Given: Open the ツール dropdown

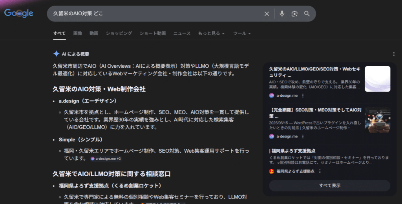Looking at the screenshot, I should click(242, 33).
